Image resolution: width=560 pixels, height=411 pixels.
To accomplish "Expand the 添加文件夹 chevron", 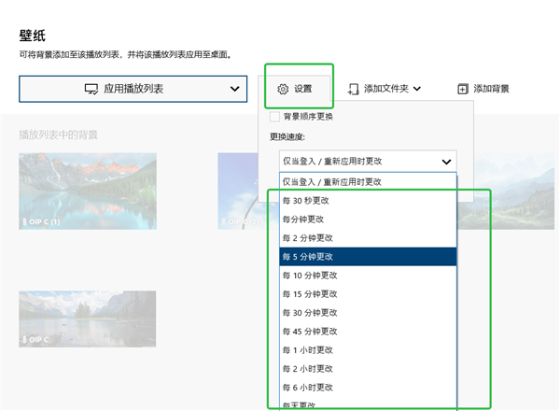I will click(417, 89).
